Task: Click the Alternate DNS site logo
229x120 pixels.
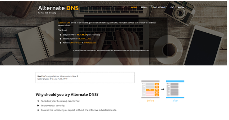Action: point(58,8)
